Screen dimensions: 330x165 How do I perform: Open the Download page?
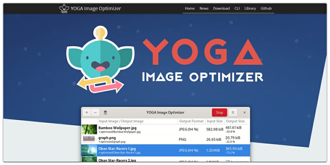tap(221, 9)
